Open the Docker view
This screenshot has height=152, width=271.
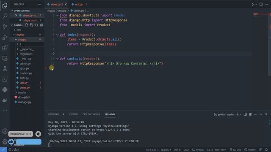5,100
